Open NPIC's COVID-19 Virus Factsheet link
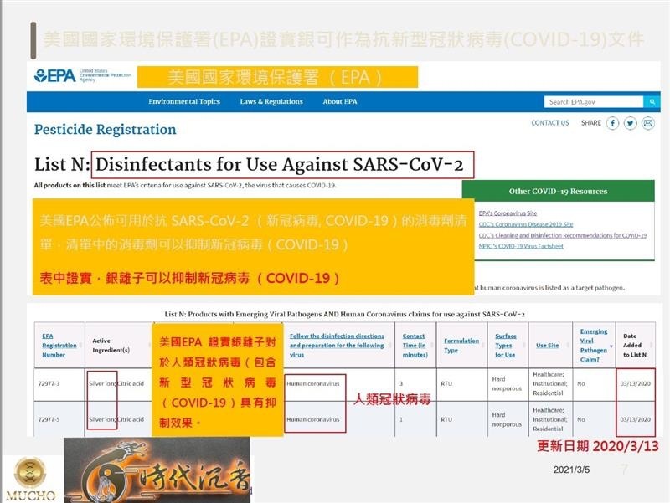This screenshot has width=670, height=503. click(521, 246)
